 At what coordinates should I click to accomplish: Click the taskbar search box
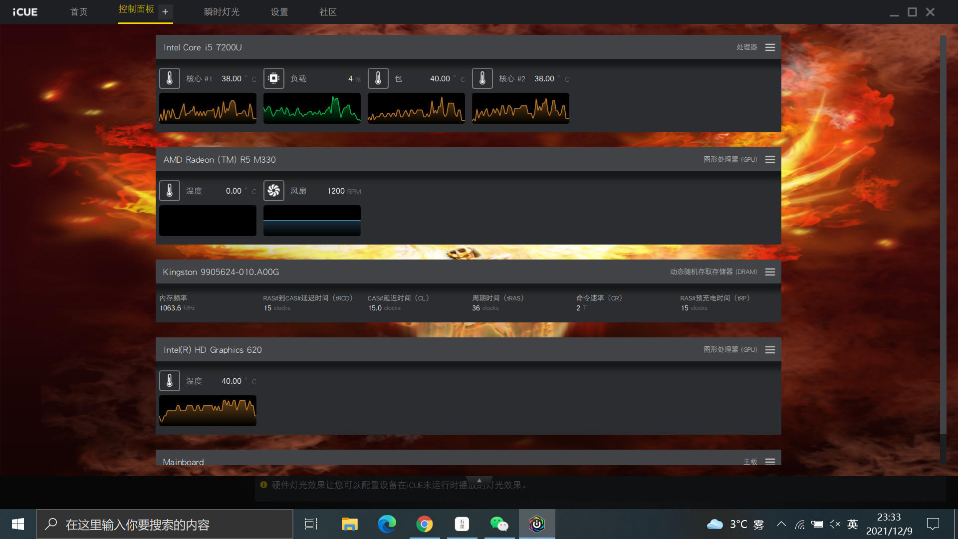[165, 524]
